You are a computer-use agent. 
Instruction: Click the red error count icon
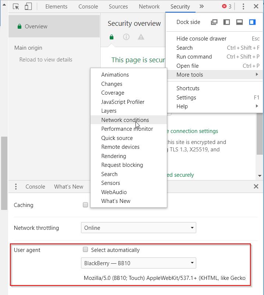coord(226,7)
